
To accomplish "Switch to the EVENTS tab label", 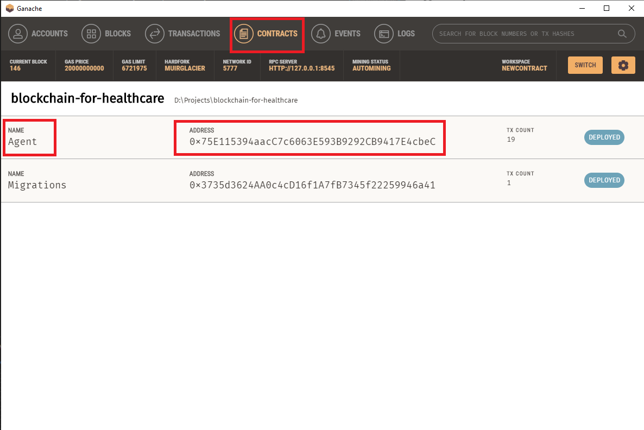I will click(348, 34).
